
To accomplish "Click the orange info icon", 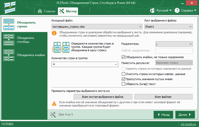I will click(54, 33).
